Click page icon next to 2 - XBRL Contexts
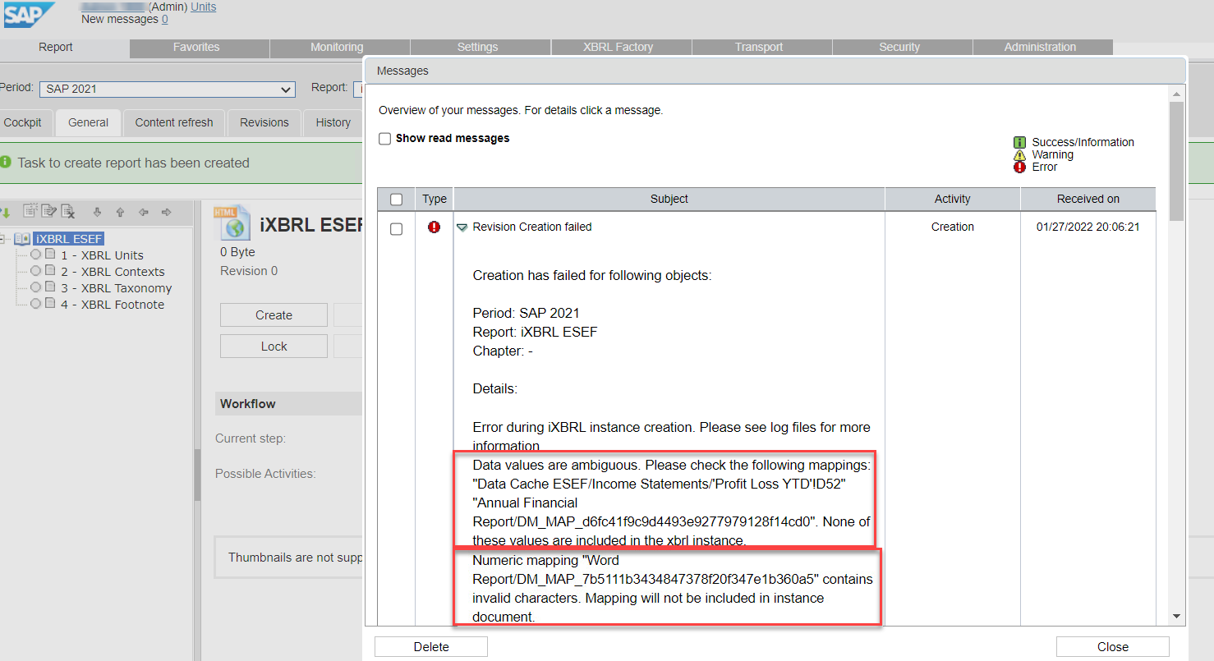1214x661 pixels. click(x=50, y=271)
